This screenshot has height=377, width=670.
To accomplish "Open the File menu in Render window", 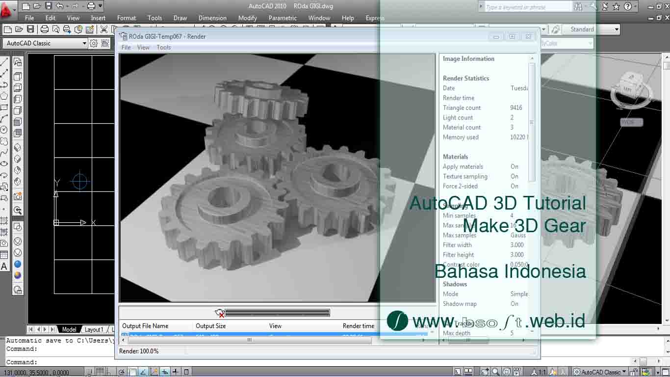I will 126,47.
